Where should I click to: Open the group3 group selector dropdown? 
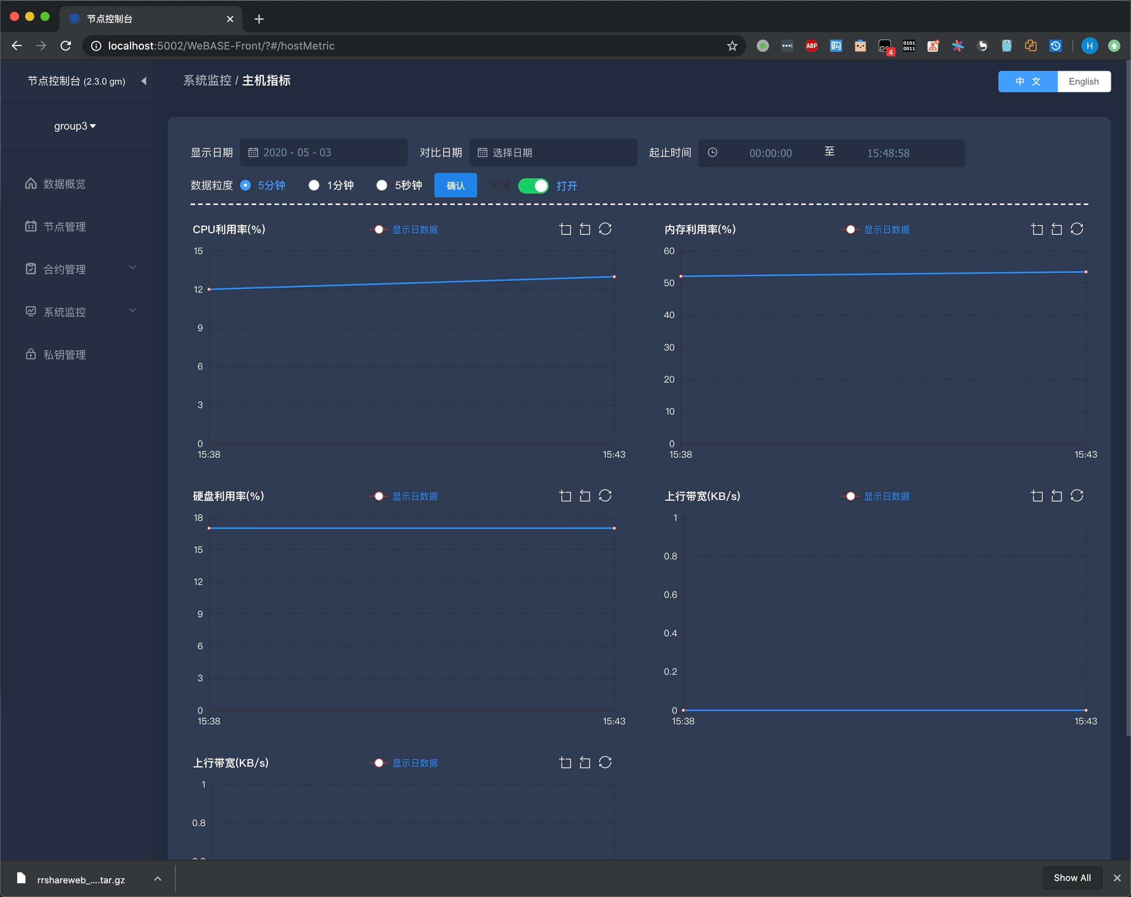click(75, 126)
